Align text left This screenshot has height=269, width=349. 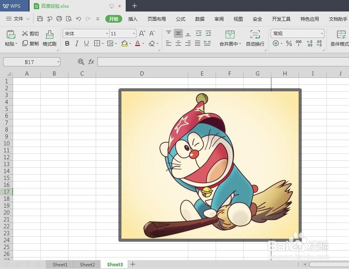[x=169, y=43]
